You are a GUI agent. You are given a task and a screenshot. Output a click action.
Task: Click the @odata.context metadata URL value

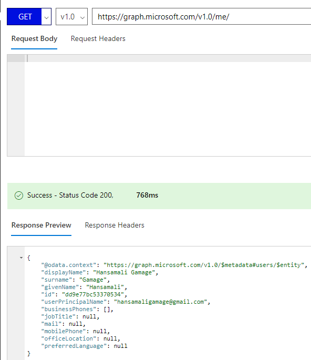click(x=204, y=265)
